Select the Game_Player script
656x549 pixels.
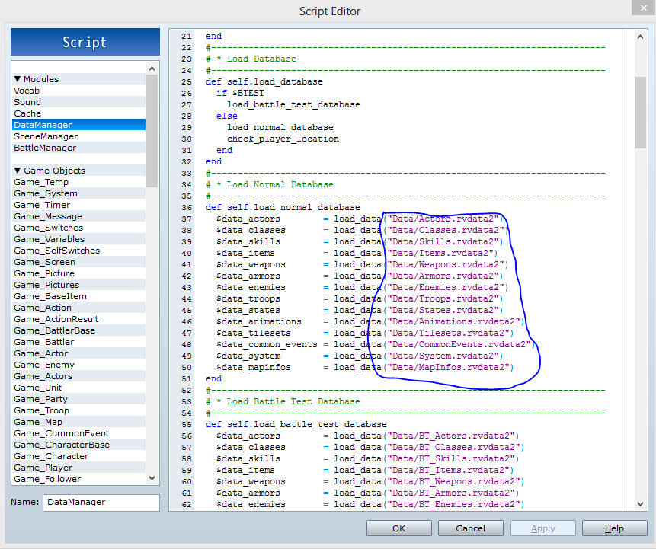coord(79,468)
